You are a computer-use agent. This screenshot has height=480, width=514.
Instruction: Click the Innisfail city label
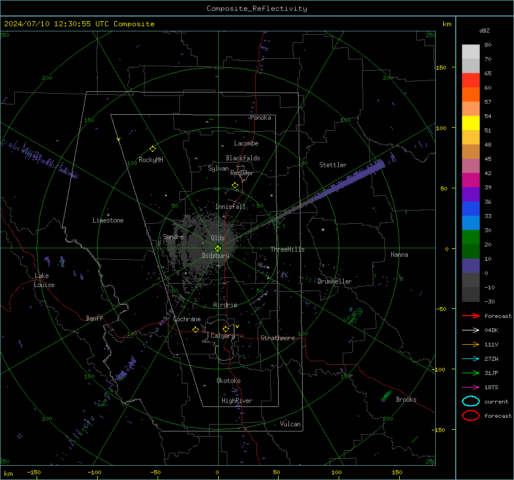(x=231, y=207)
